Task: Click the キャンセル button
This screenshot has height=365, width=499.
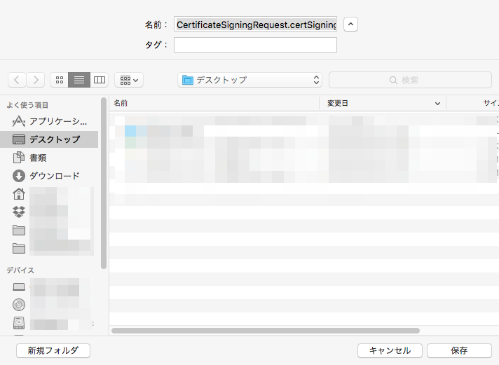Action: coord(390,350)
